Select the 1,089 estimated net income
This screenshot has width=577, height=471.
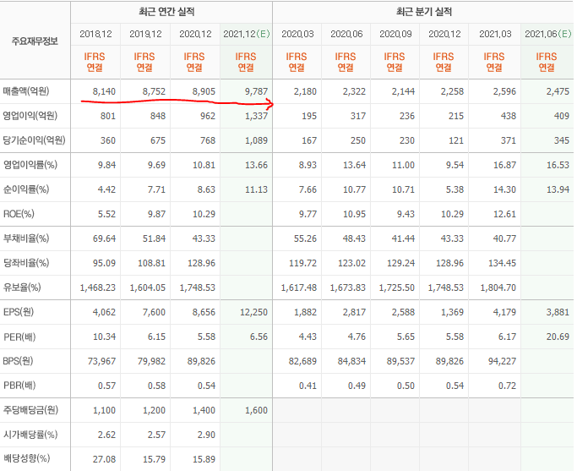[257, 140]
